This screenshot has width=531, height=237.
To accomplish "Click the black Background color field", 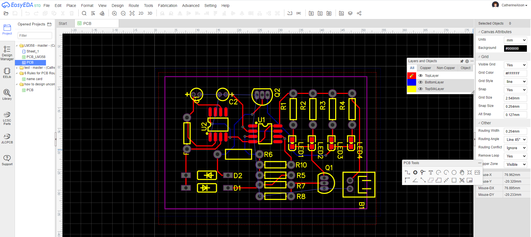I will [x=515, y=49].
